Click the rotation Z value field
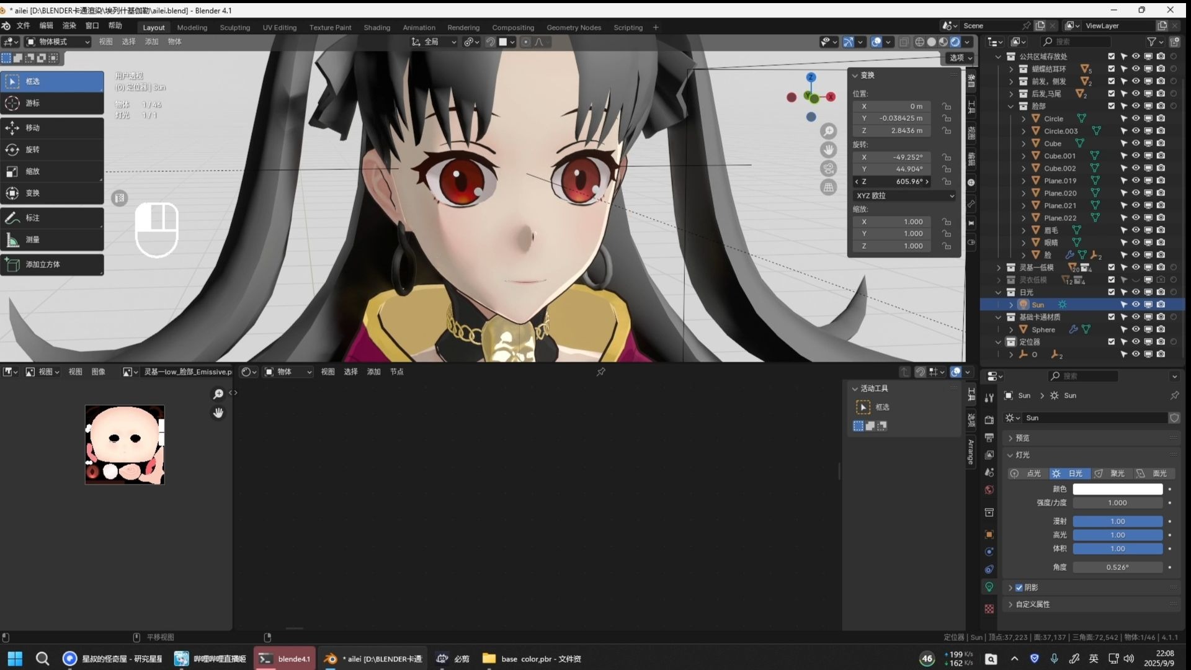This screenshot has width=1191, height=670. pos(893,182)
